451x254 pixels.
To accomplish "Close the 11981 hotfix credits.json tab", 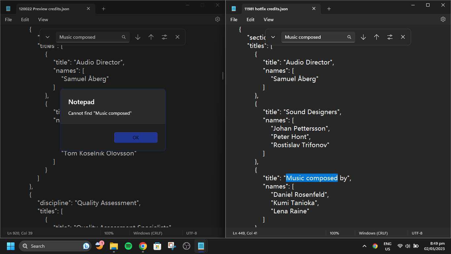I will click(314, 9).
